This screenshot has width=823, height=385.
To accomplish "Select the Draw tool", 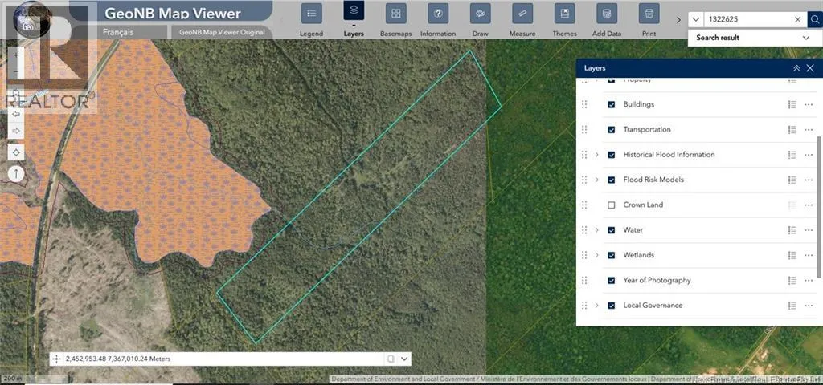I will pos(481,14).
